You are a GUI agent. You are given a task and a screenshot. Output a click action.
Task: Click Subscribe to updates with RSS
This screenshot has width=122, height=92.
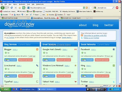pos(95,36)
